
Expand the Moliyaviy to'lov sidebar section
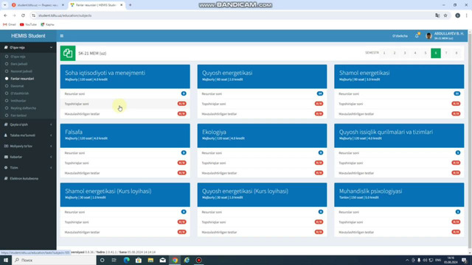28,146
